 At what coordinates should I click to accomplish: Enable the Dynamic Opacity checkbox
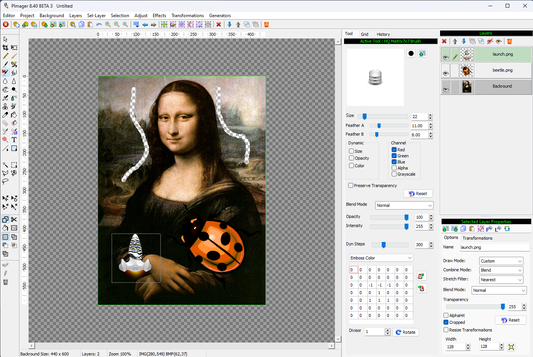[x=352, y=158]
